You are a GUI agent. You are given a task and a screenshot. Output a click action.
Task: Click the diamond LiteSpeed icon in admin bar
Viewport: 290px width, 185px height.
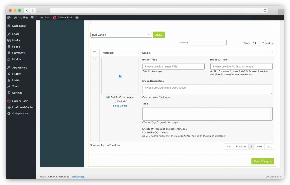click(x=77, y=18)
